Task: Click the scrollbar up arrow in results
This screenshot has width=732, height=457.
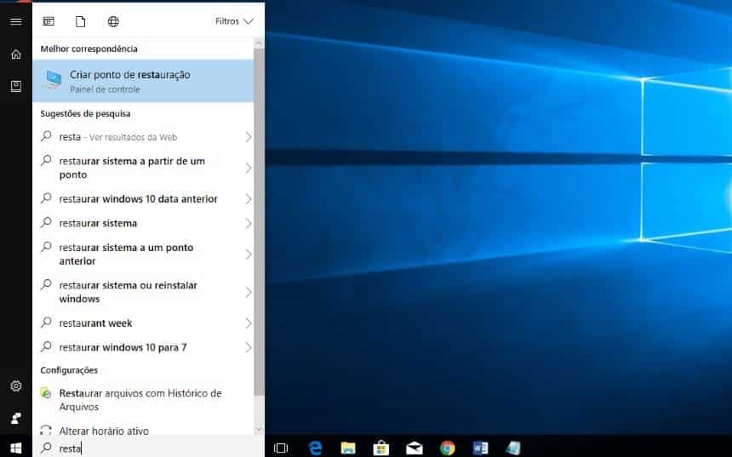Action: tap(259, 43)
